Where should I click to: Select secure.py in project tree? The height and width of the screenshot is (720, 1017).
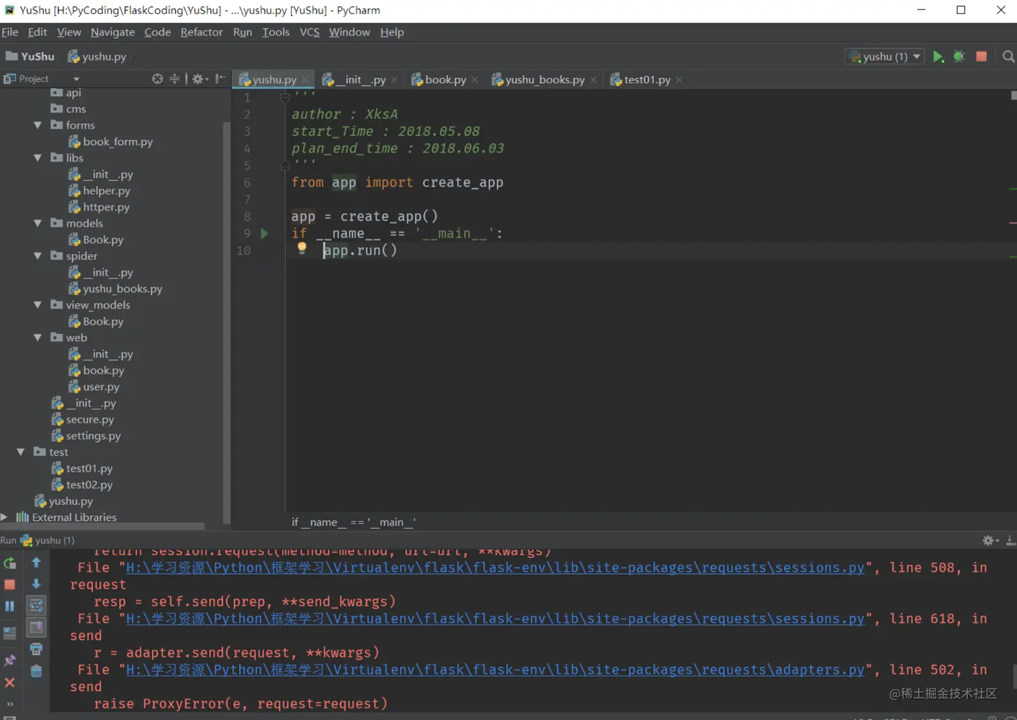(83, 419)
